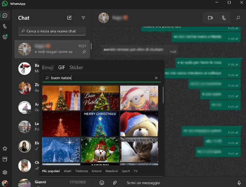
Task: Choose the snowy blue mountain GIF
Action: click(x=61, y=150)
